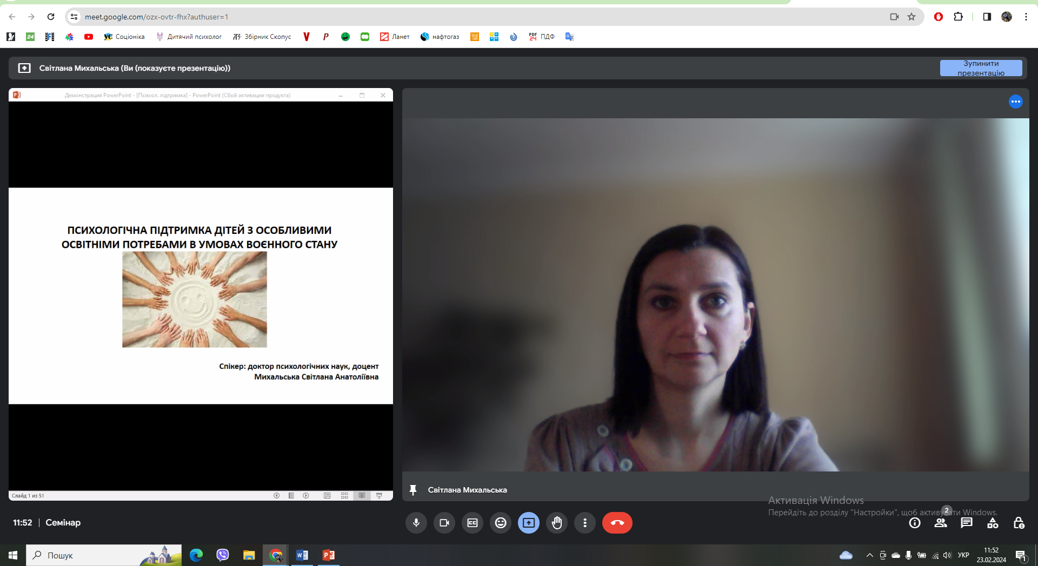Switch to PowerPoint in taskbar
1038x566 pixels.
[x=328, y=555]
